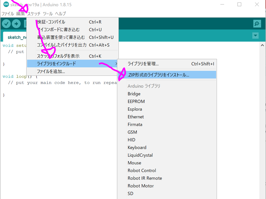Click the Upload arrow toolbar icon
Viewport: 266px width, 199px height.
pos(16,24)
